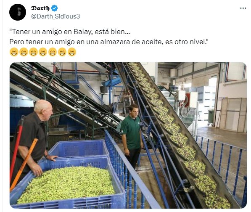Click the blue verified checkmark badge
This screenshot has height=212, width=251.
[x=54, y=8]
